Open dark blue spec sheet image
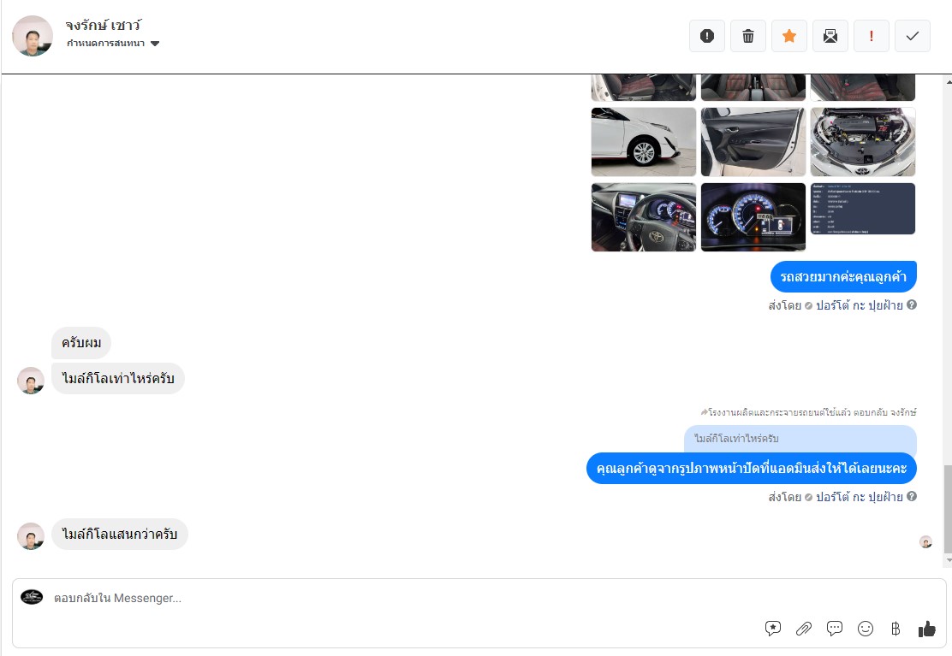Viewport: 952px width, 656px height. pos(863,209)
